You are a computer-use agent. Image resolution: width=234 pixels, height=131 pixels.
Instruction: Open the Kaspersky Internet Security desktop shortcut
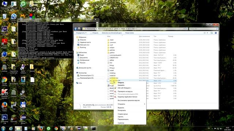click(x=4, y=94)
